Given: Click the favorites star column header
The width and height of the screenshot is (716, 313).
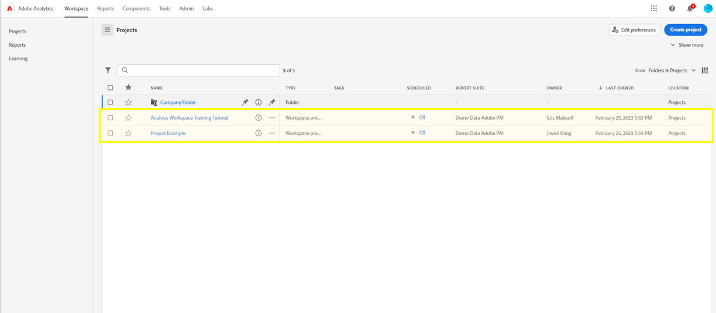Looking at the screenshot, I should (x=128, y=88).
